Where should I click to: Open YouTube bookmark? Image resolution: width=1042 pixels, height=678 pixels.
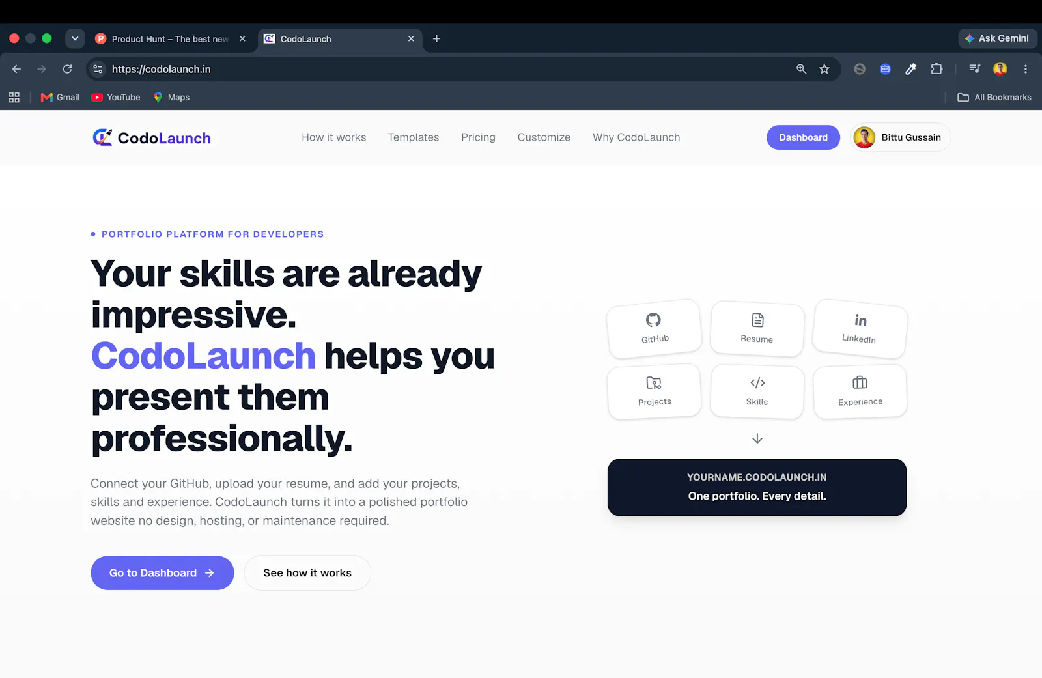pos(116,97)
